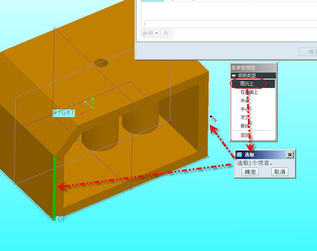This screenshot has width=317, height=251.
Task: Click the TOP datum plane label
Action: 59,219
